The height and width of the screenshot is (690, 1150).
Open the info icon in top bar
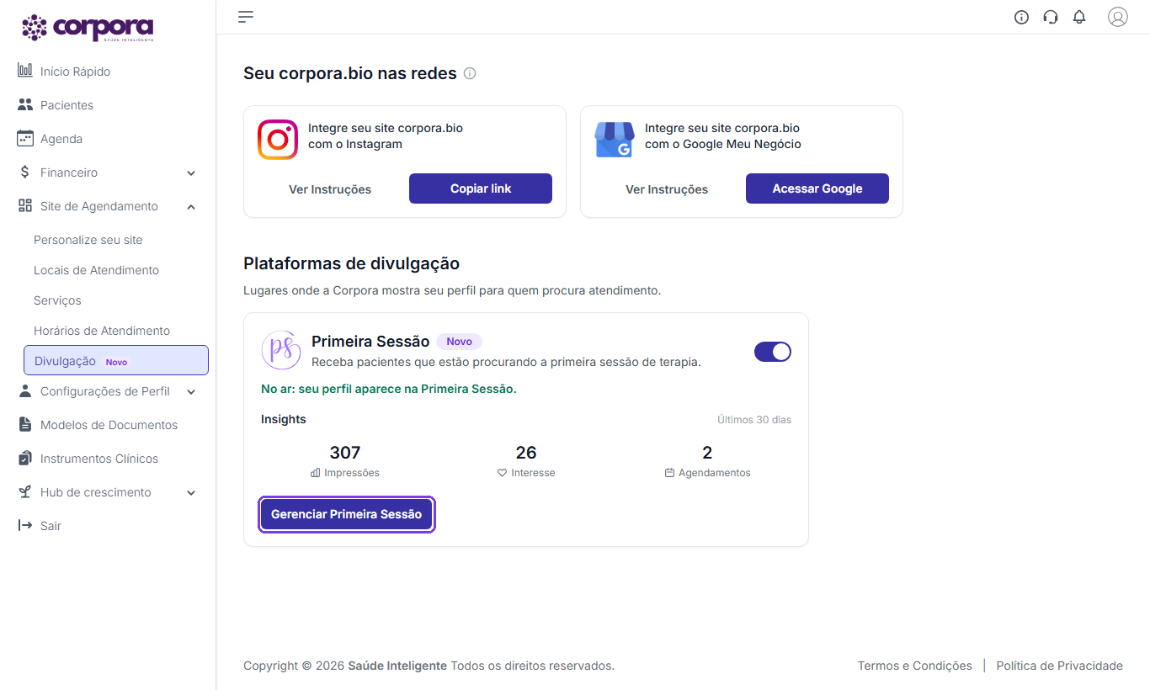[x=1022, y=17]
